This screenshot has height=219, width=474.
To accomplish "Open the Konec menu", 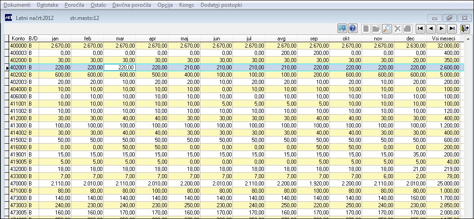I will tap(187, 5).
